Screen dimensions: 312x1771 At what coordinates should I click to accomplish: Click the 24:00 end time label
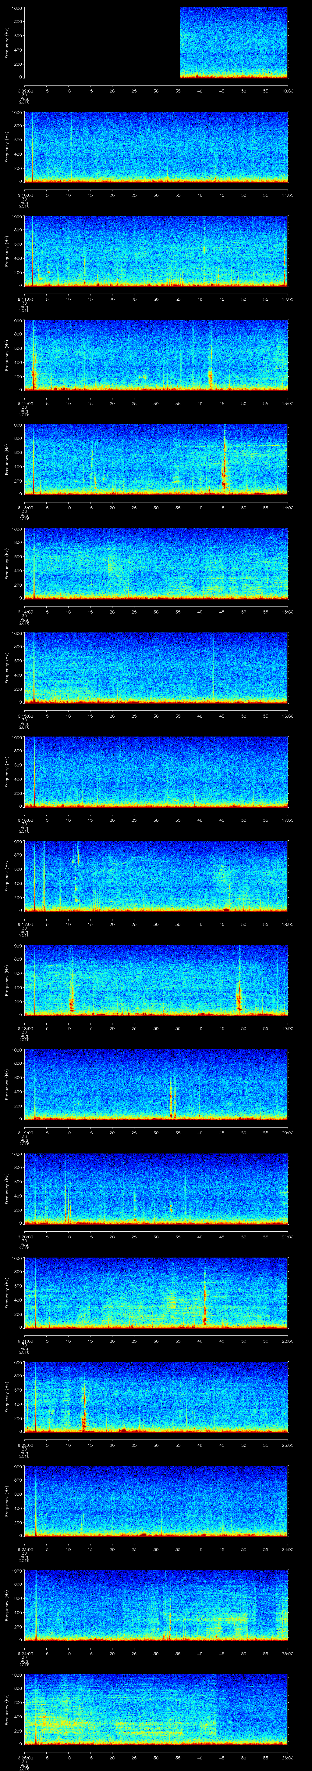[288, 1550]
